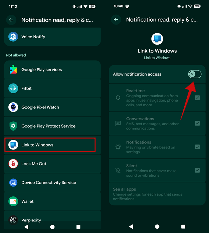
Task: Tap the left screen Android home button
Action: pyautogui.click(x=52, y=227)
